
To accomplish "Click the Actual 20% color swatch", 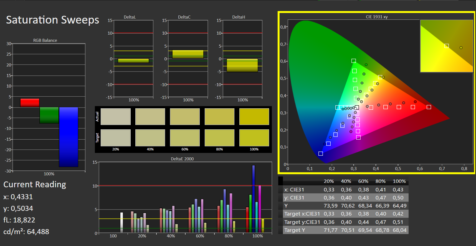I will pyautogui.click(x=116, y=117).
